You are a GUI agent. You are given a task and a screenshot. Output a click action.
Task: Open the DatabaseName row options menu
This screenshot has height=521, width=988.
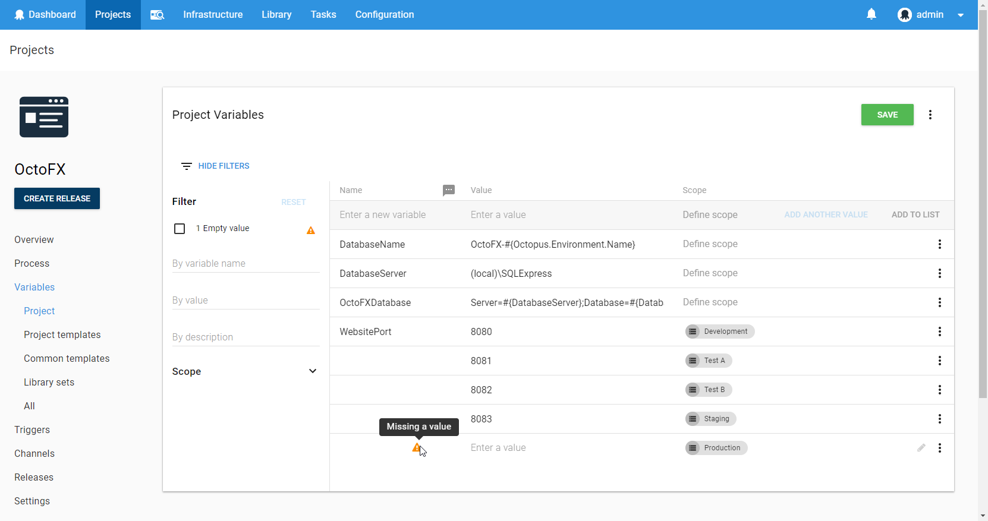pos(939,244)
